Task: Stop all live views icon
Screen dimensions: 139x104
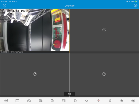Action: point(75,101)
